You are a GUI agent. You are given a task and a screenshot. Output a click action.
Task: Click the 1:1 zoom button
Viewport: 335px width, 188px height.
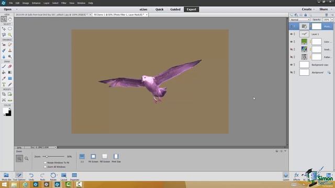(82, 158)
